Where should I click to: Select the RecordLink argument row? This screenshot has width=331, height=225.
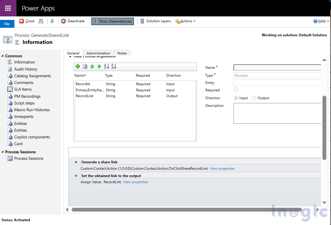pos(135,96)
